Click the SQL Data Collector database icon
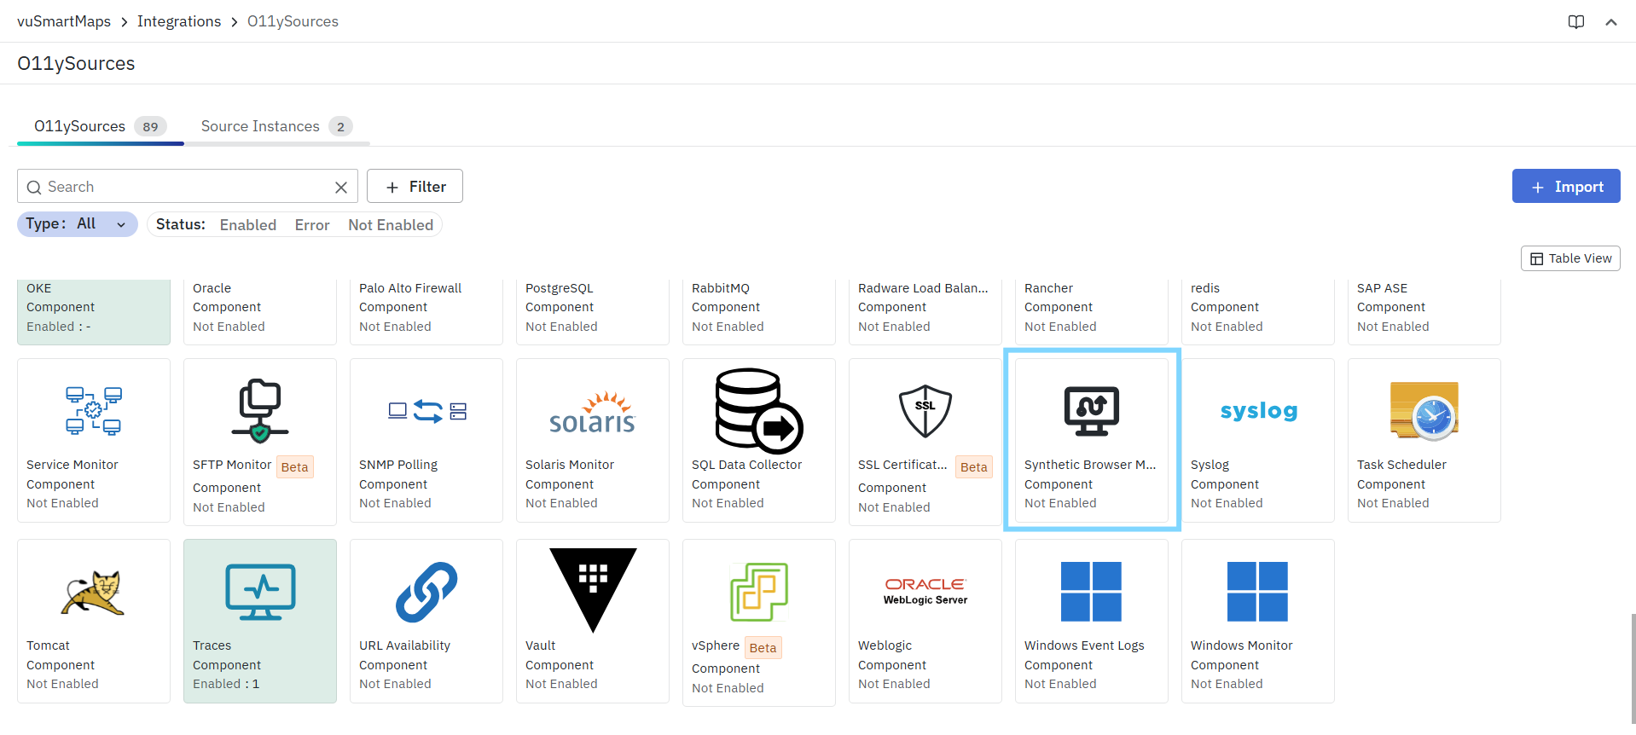The height and width of the screenshot is (735, 1636). tap(758, 410)
